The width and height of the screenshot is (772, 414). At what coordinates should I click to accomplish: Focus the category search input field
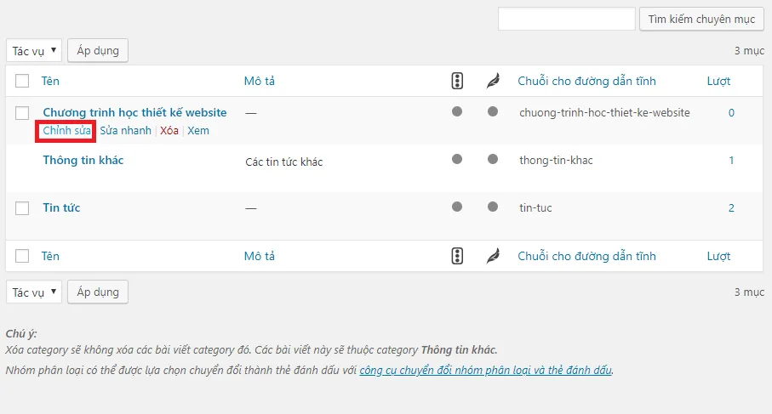pos(566,19)
